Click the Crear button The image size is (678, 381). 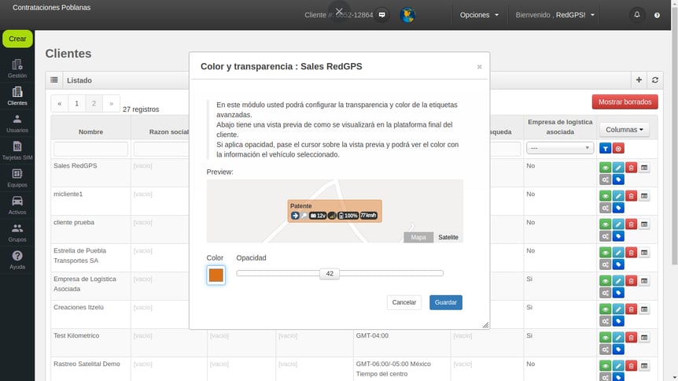coord(17,39)
